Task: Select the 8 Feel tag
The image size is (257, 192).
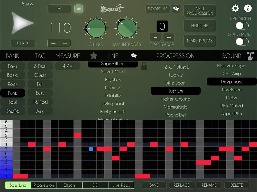Action: [x=40, y=66]
